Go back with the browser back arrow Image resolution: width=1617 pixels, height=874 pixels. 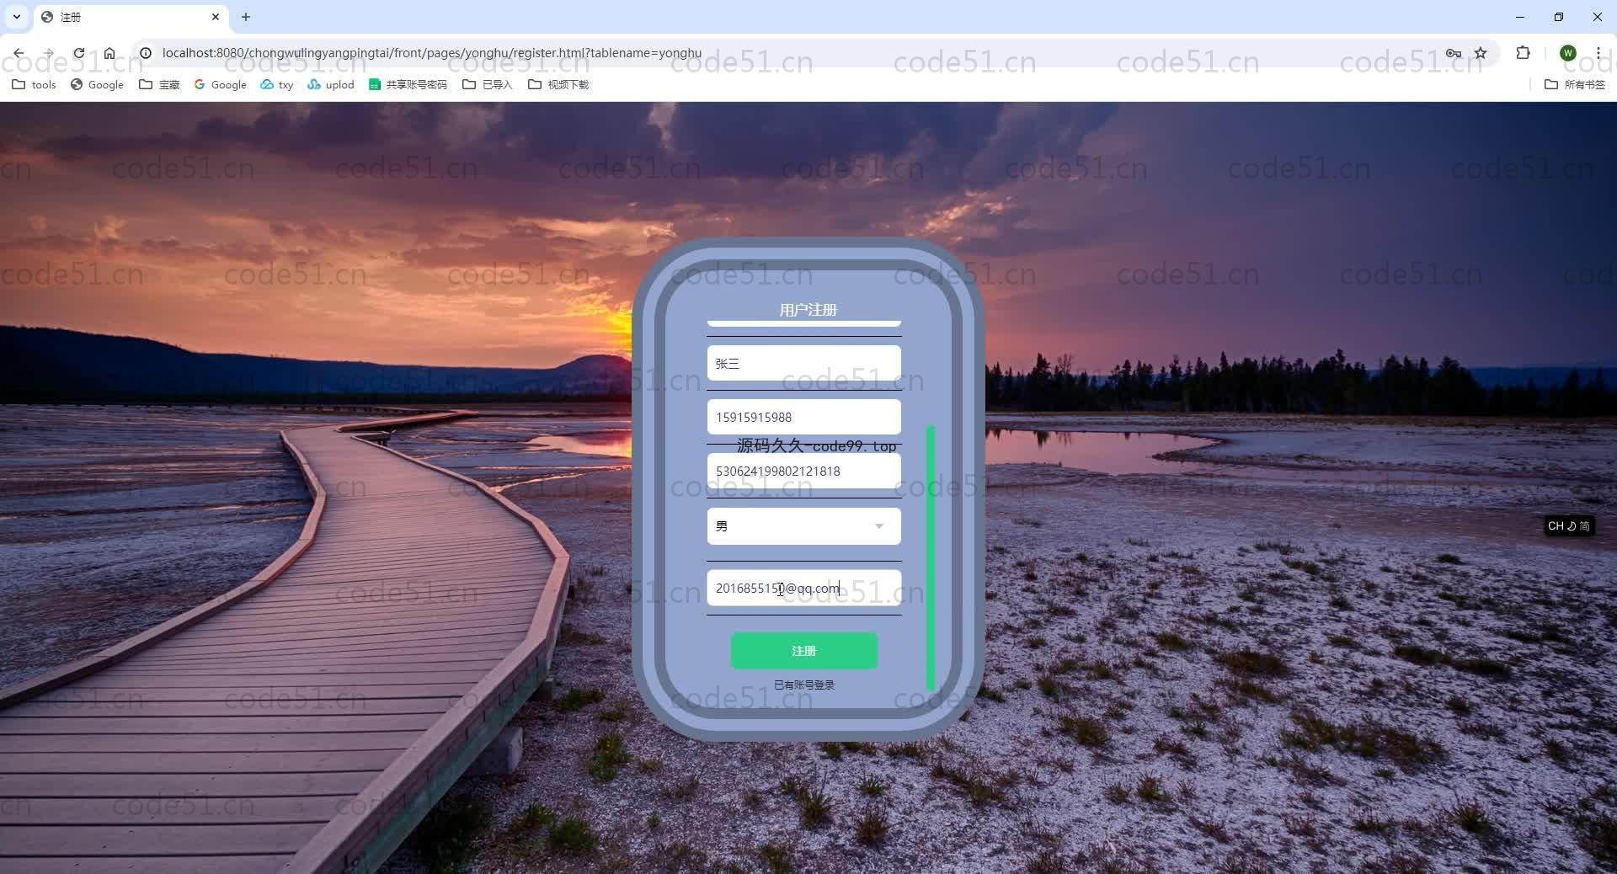(x=19, y=53)
